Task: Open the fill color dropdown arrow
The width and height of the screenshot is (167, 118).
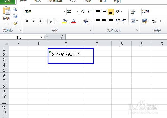Action: point(69,21)
